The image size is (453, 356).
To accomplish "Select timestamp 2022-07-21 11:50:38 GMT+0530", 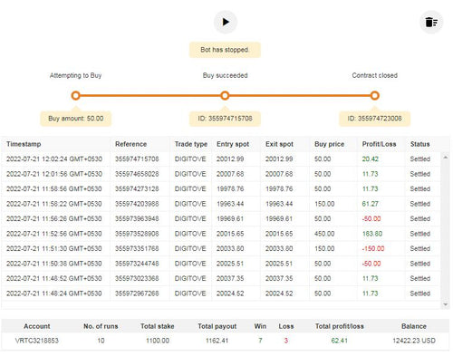I will 54,264.
